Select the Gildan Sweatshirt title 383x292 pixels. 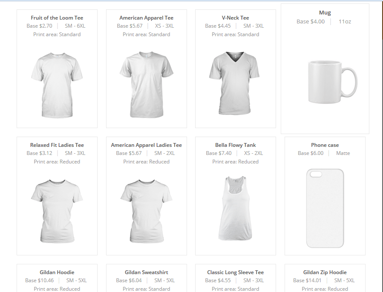(146, 272)
